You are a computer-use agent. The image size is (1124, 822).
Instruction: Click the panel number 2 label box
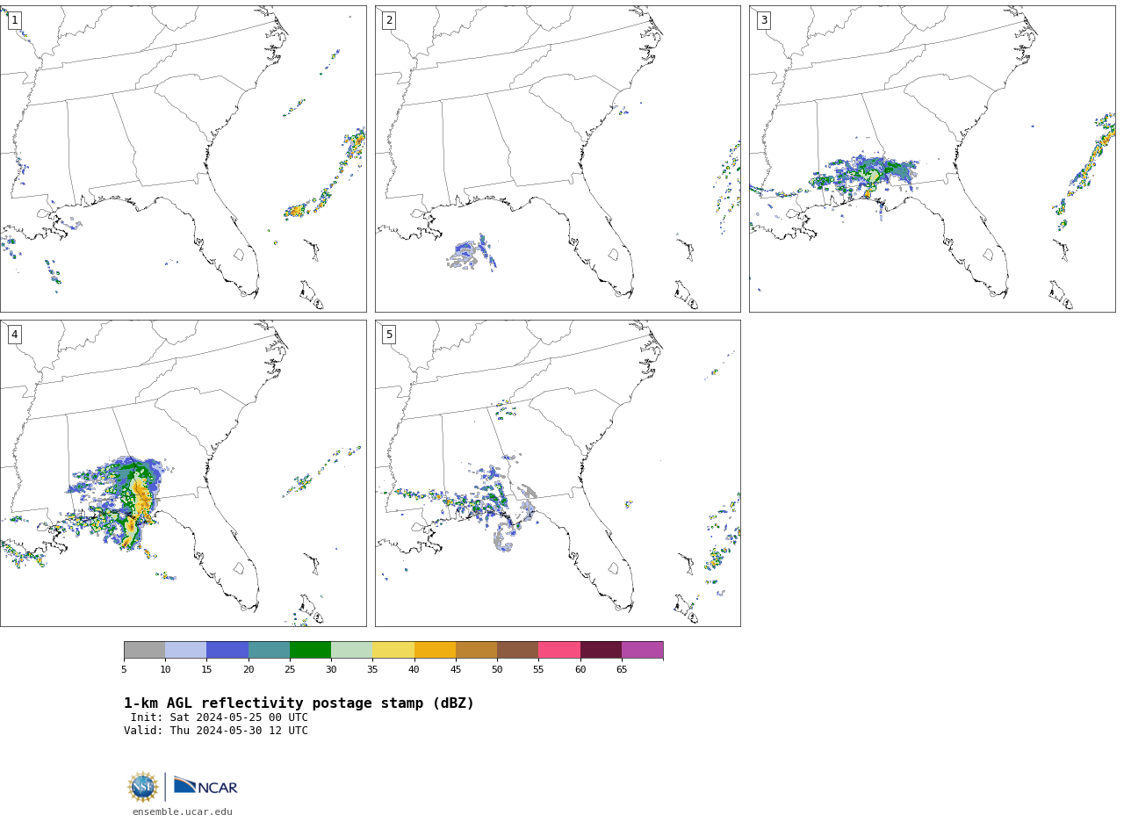(x=389, y=20)
